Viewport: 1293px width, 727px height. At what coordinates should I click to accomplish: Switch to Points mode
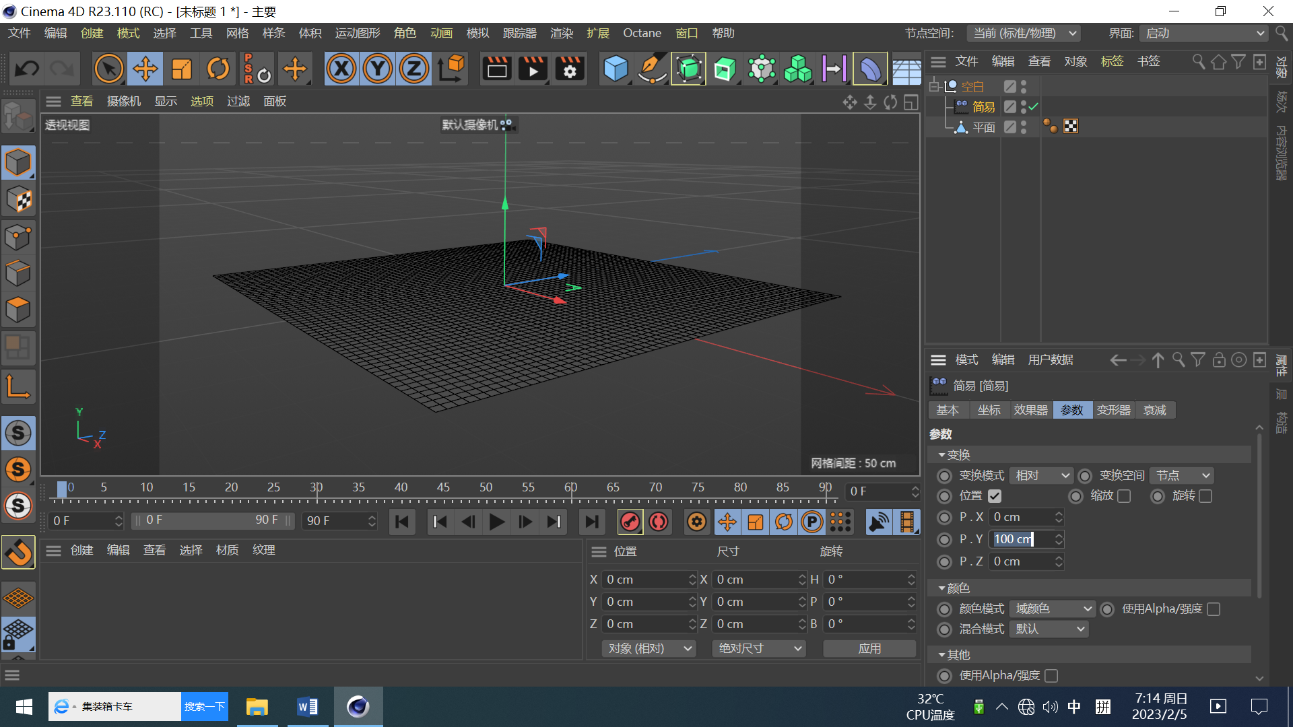[18, 237]
